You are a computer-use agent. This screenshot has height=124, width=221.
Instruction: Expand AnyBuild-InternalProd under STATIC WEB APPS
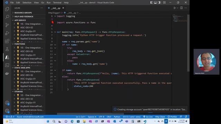(14, 83)
